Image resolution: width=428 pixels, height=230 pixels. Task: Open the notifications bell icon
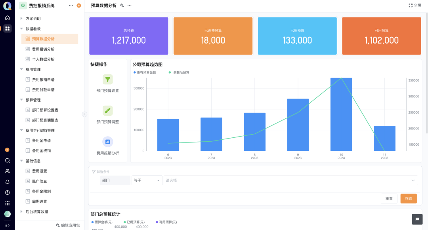click(7, 182)
